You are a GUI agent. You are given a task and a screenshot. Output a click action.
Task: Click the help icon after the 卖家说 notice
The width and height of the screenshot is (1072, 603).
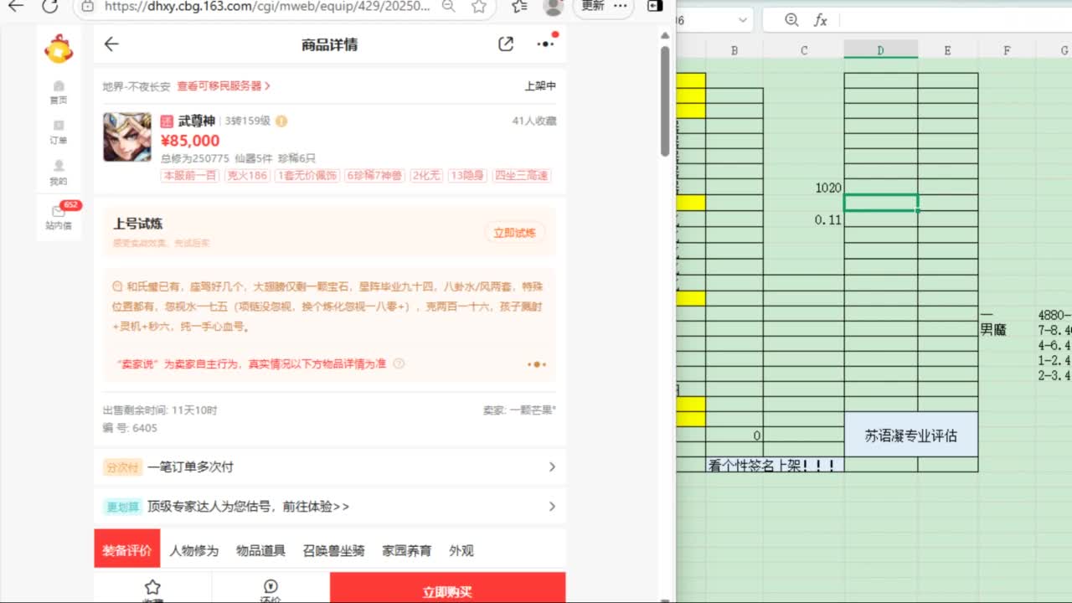click(x=399, y=363)
